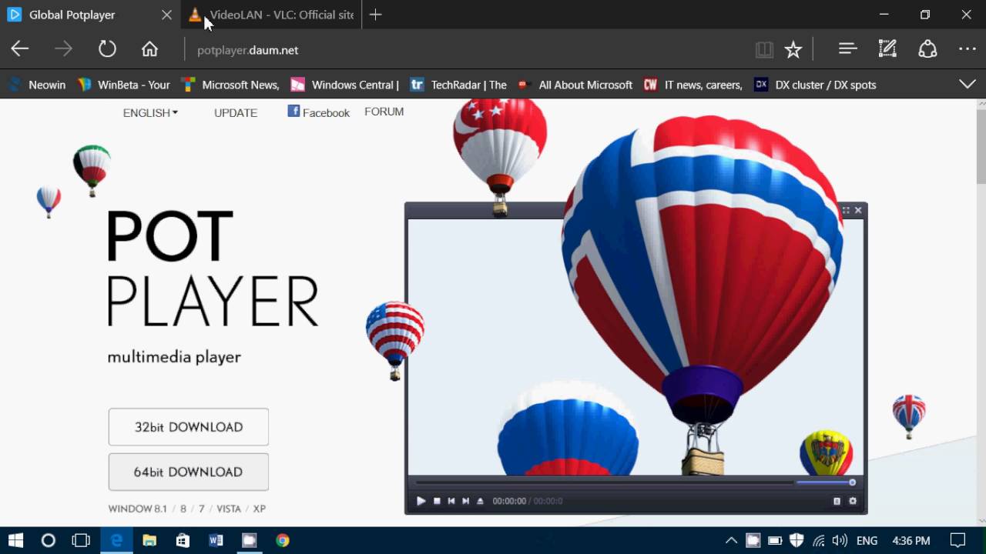
Task: Open the IT news, careers bookmark
Action: click(693, 85)
